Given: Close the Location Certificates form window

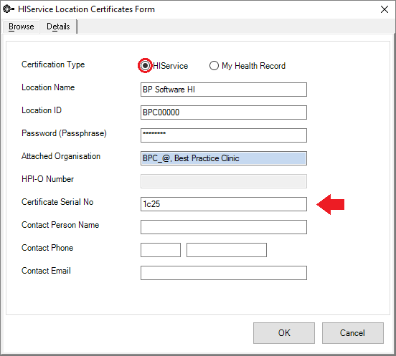Looking at the screenshot, I should point(385,9).
